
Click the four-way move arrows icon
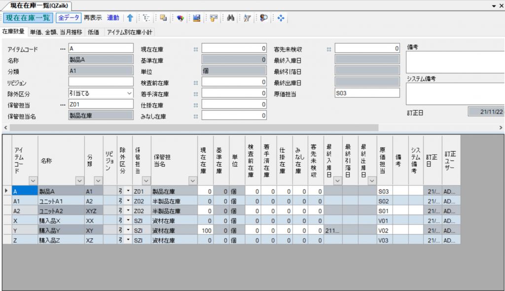click(281, 18)
